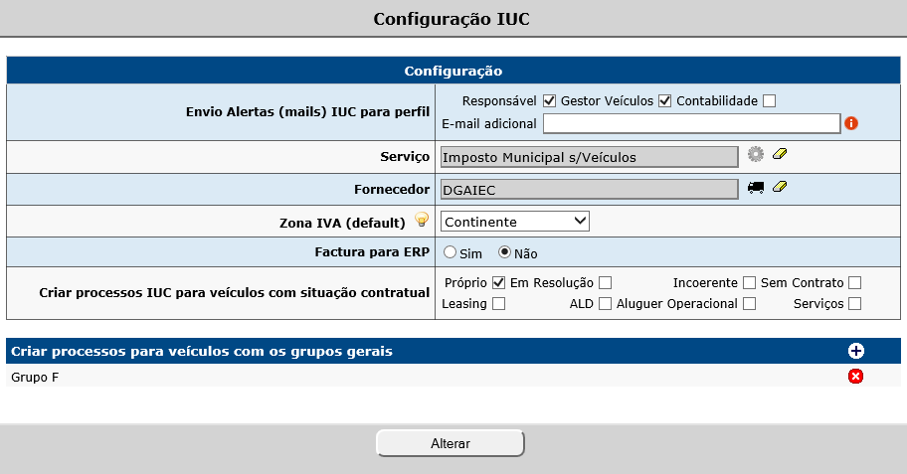This screenshot has width=907, height=474.
Task: Open the Zona IVA Continente dropdown
Action: pyautogui.click(x=515, y=222)
